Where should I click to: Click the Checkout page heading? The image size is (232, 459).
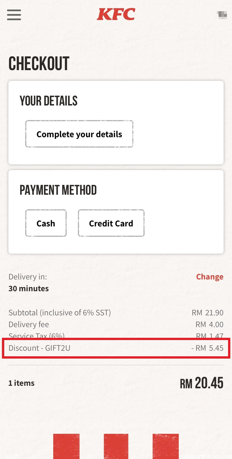tap(39, 63)
